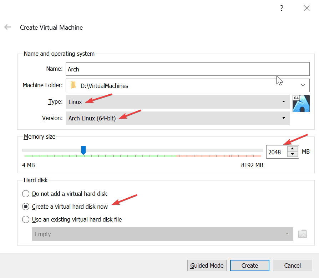Click the folder icon in Machine Folder field
This screenshot has height=278, width=319.
coord(73,85)
